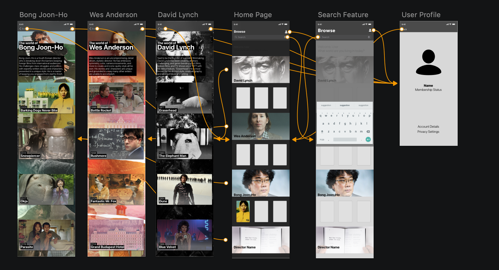Viewport: 499px width, 270px height.
Task: Tap the back chevron on Bong Joon-Ho screen
Action: 20,29
